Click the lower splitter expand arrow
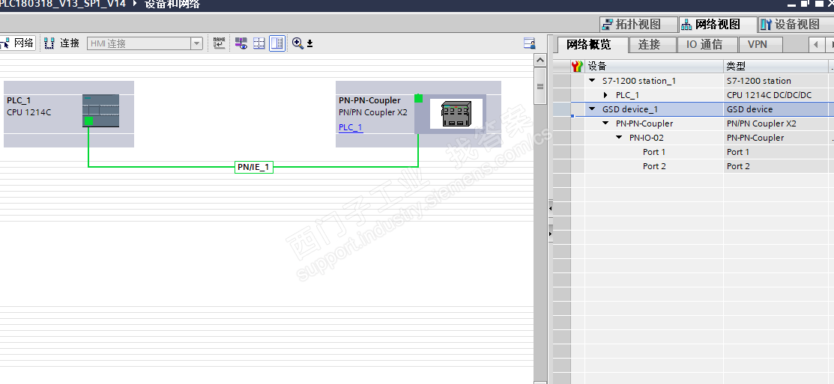Viewport: 834px width, 384px height. pos(550,234)
